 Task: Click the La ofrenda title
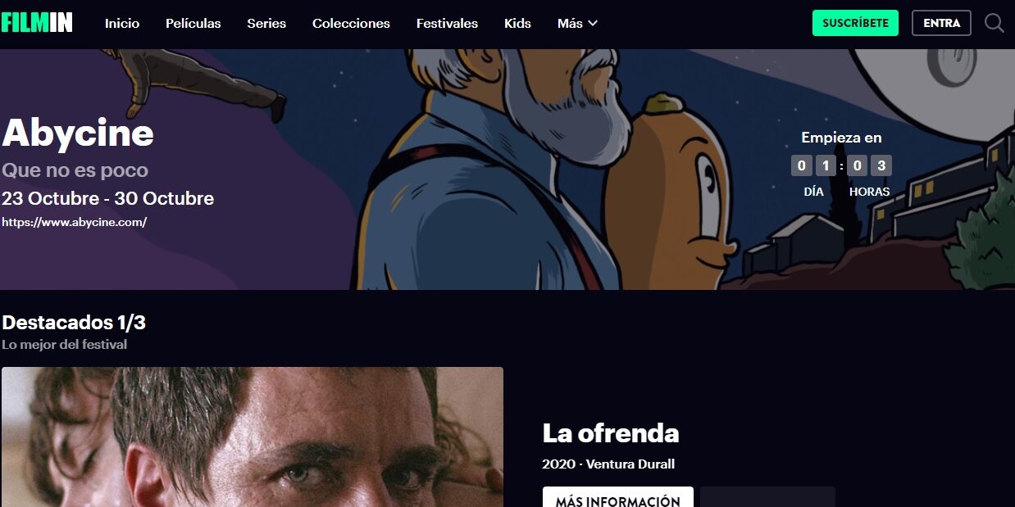click(x=611, y=432)
